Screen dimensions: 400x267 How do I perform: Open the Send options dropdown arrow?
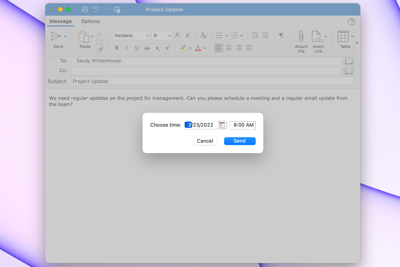point(65,37)
